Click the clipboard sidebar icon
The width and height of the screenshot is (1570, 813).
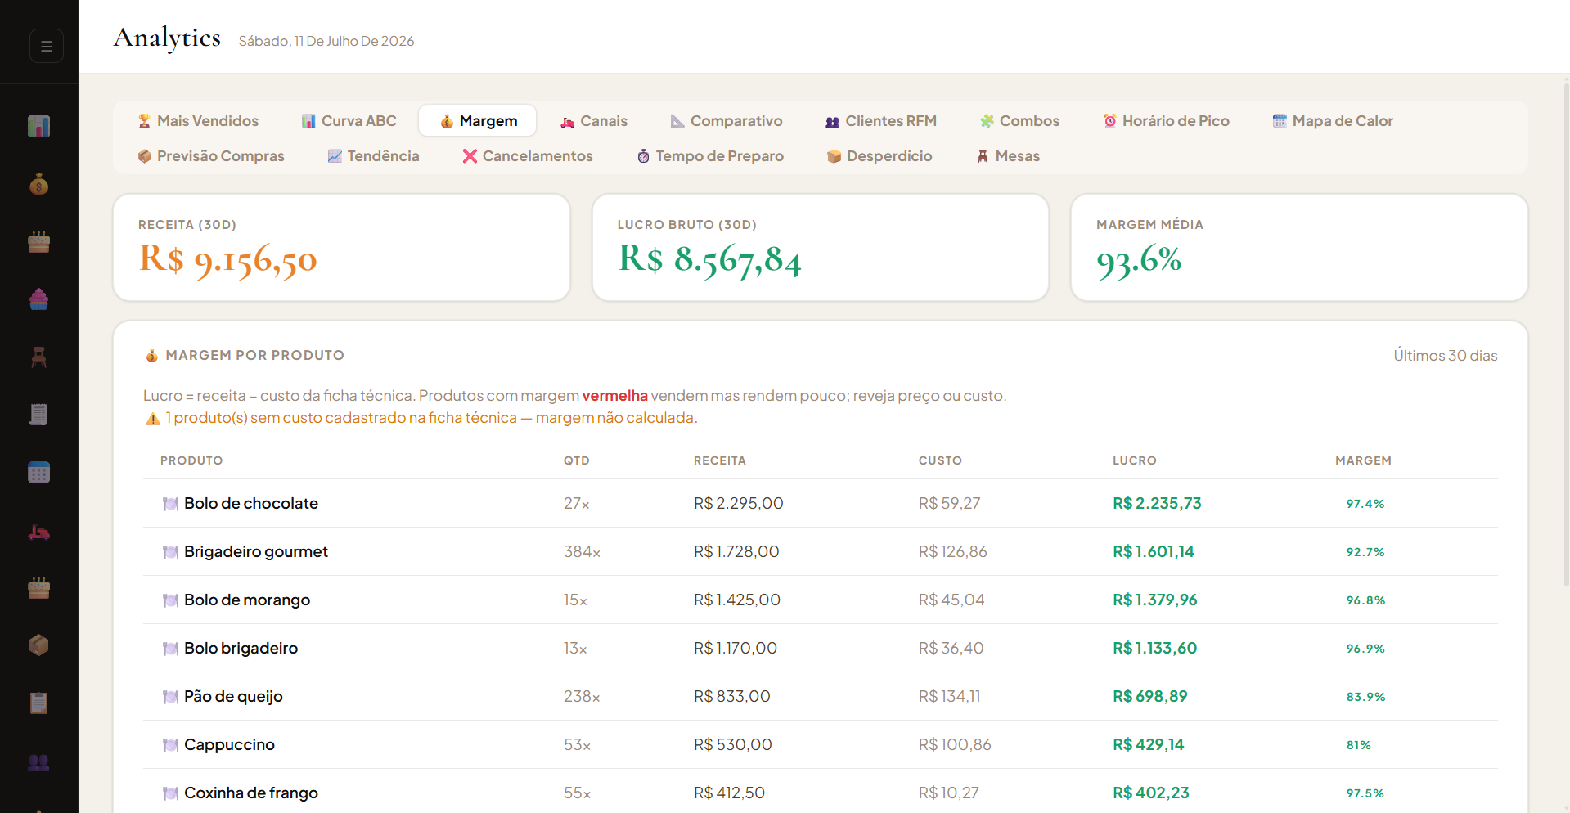click(38, 703)
